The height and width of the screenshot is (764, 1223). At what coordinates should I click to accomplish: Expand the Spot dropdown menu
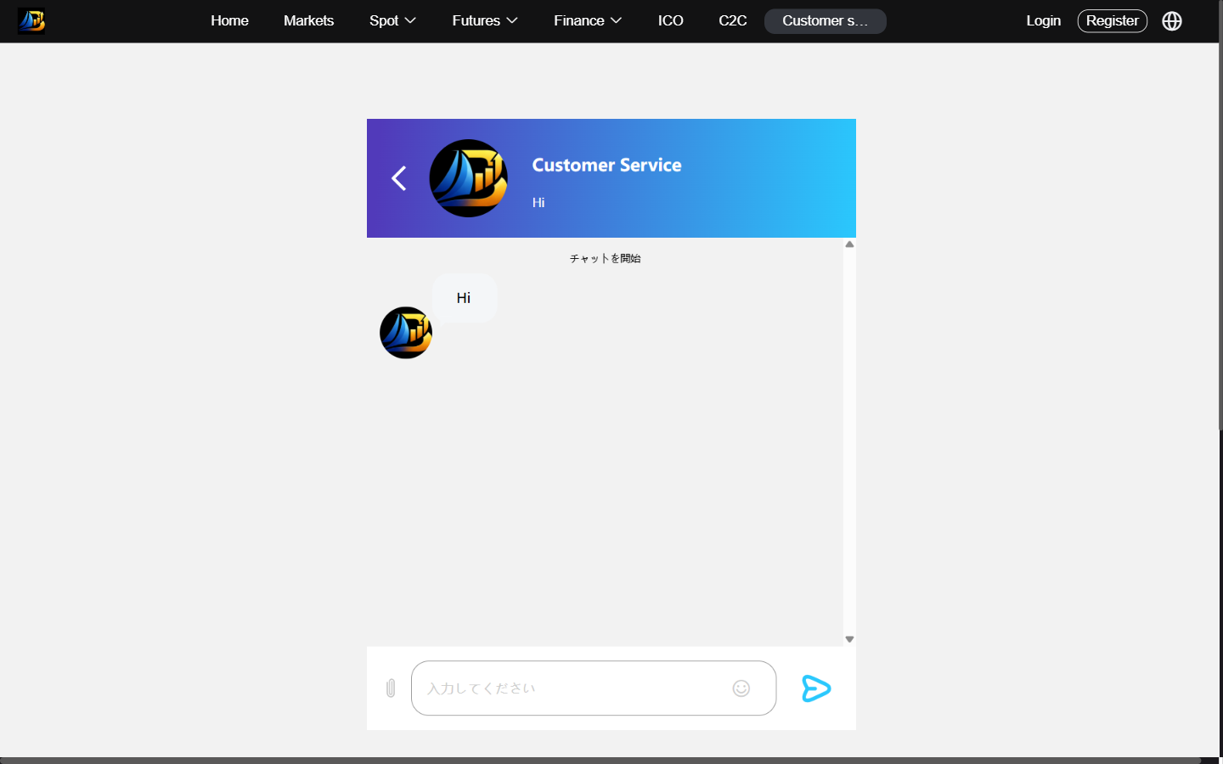coord(392,20)
